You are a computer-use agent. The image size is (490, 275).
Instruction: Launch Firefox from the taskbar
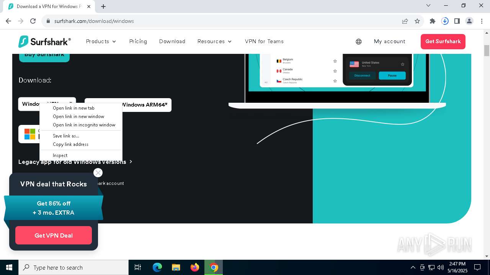coord(195,267)
